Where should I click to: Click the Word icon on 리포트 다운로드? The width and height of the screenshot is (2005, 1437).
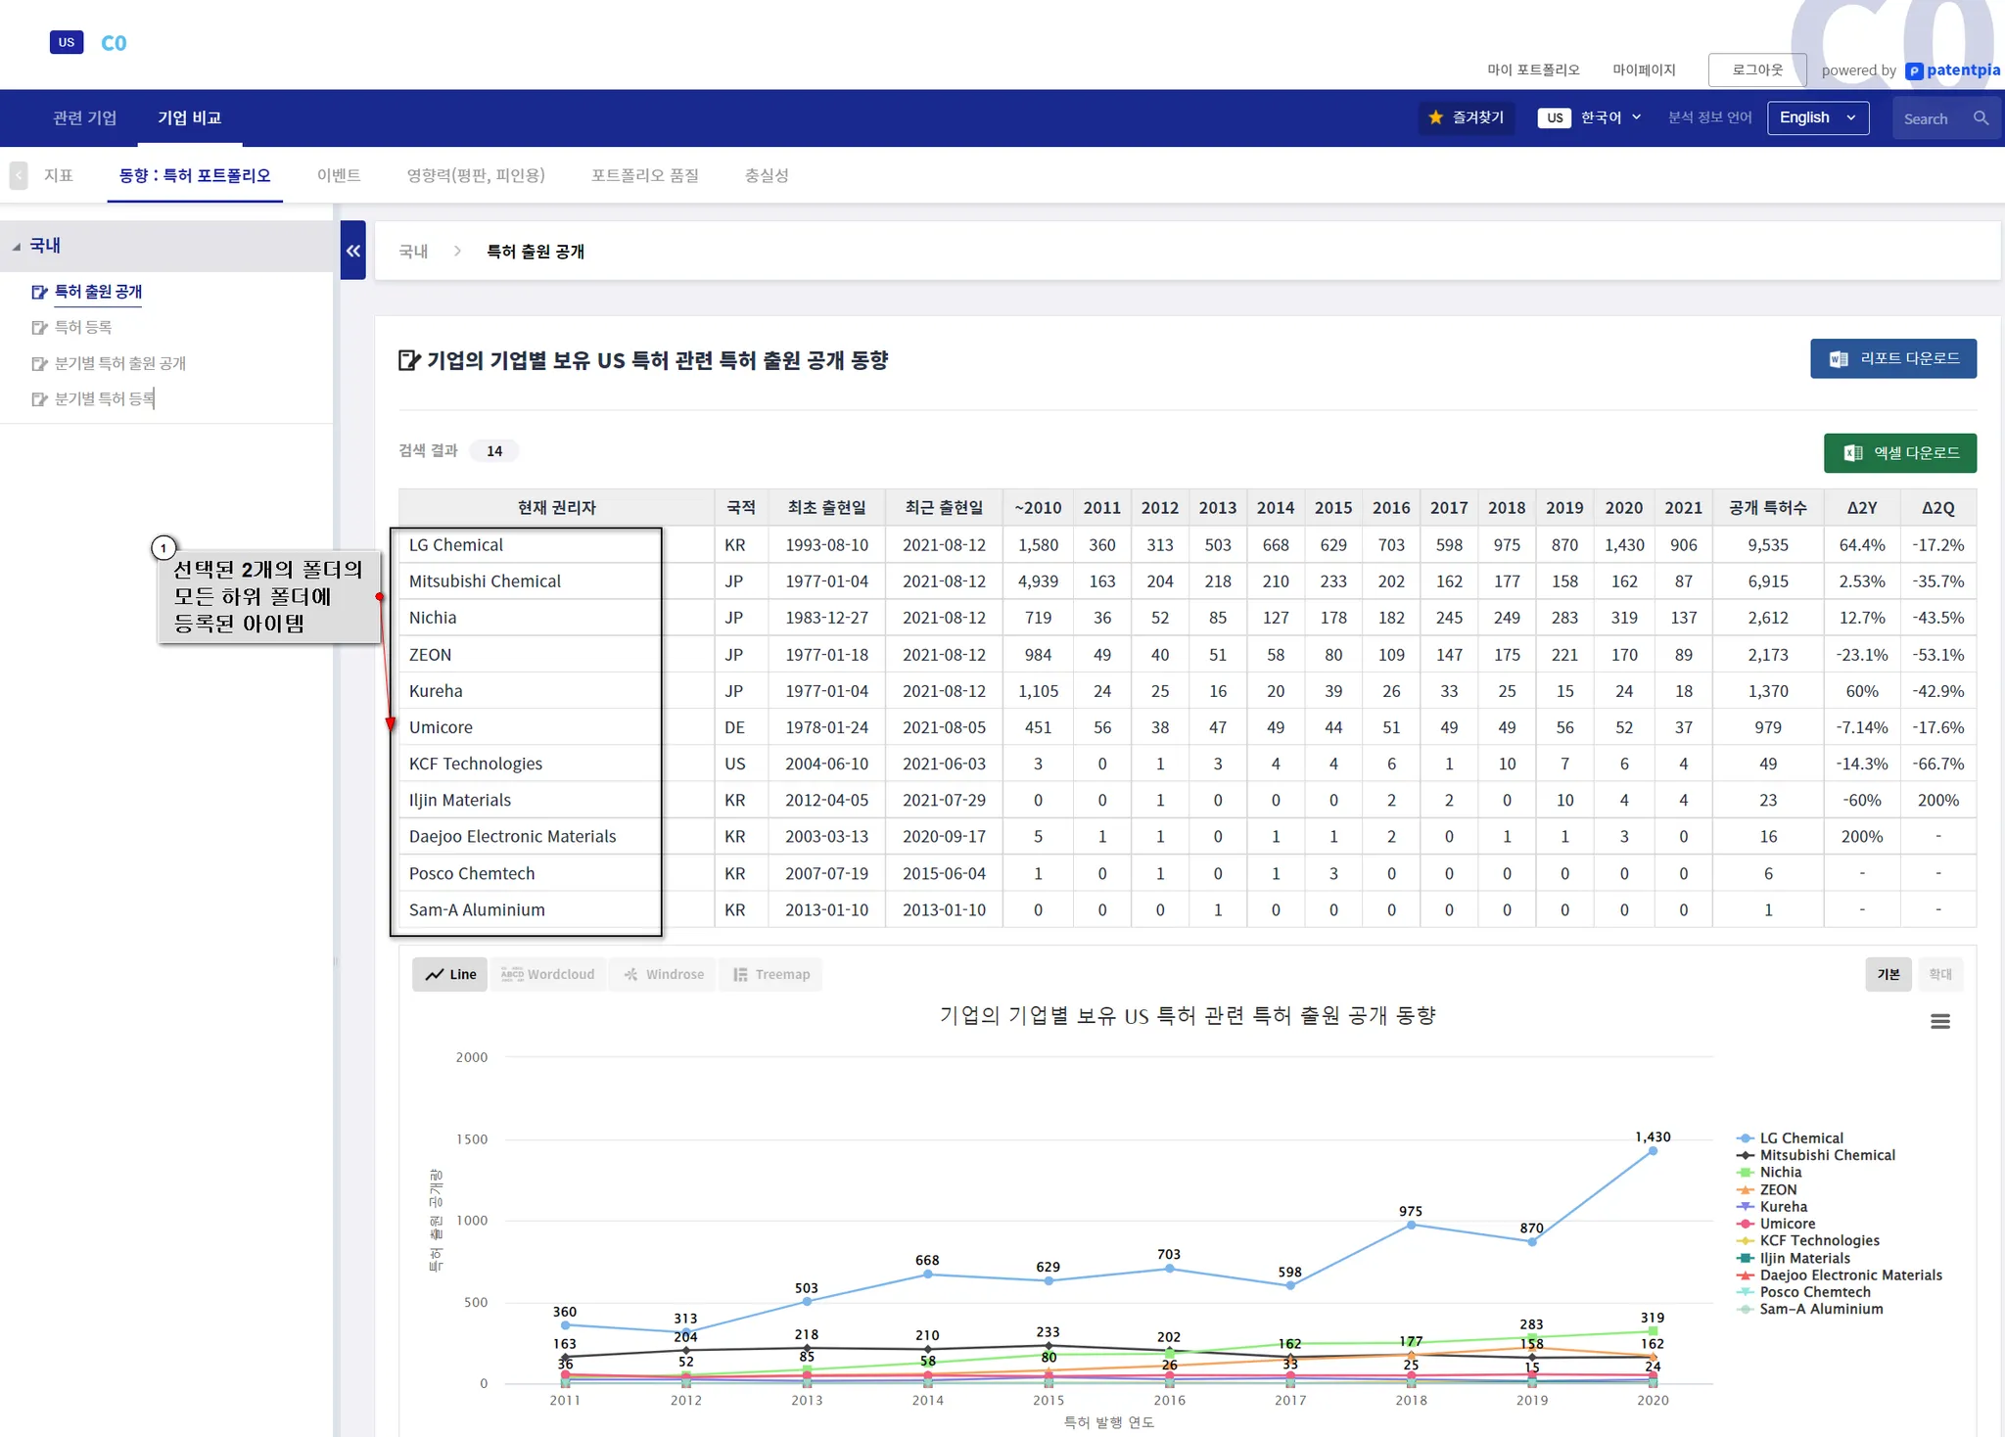[x=1839, y=359]
